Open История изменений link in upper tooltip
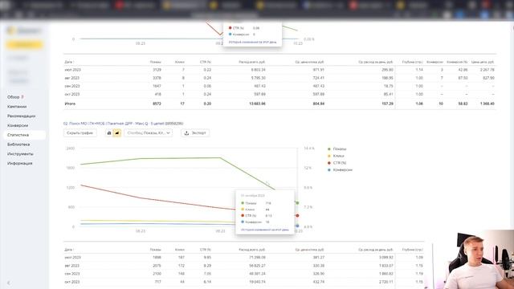This screenshot has width=514, height=289. pyautogui.click(x=252, y=43)
